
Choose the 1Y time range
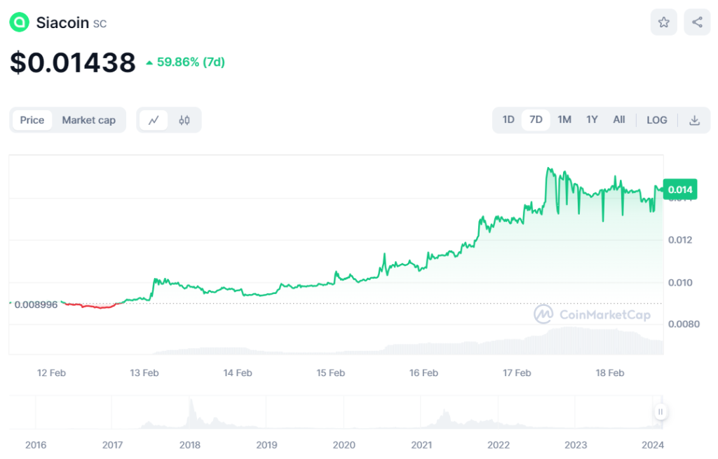click(592, 120)
